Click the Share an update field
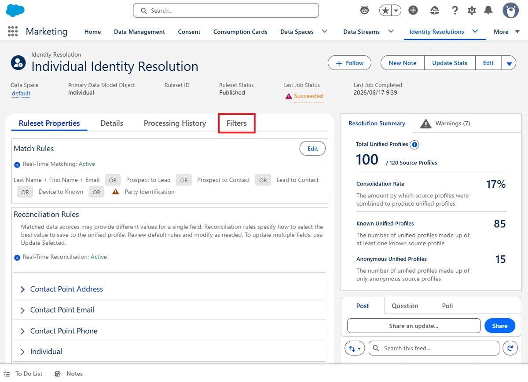 click(x=414, y=326)
